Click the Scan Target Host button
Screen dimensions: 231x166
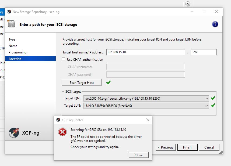point(82,83)
